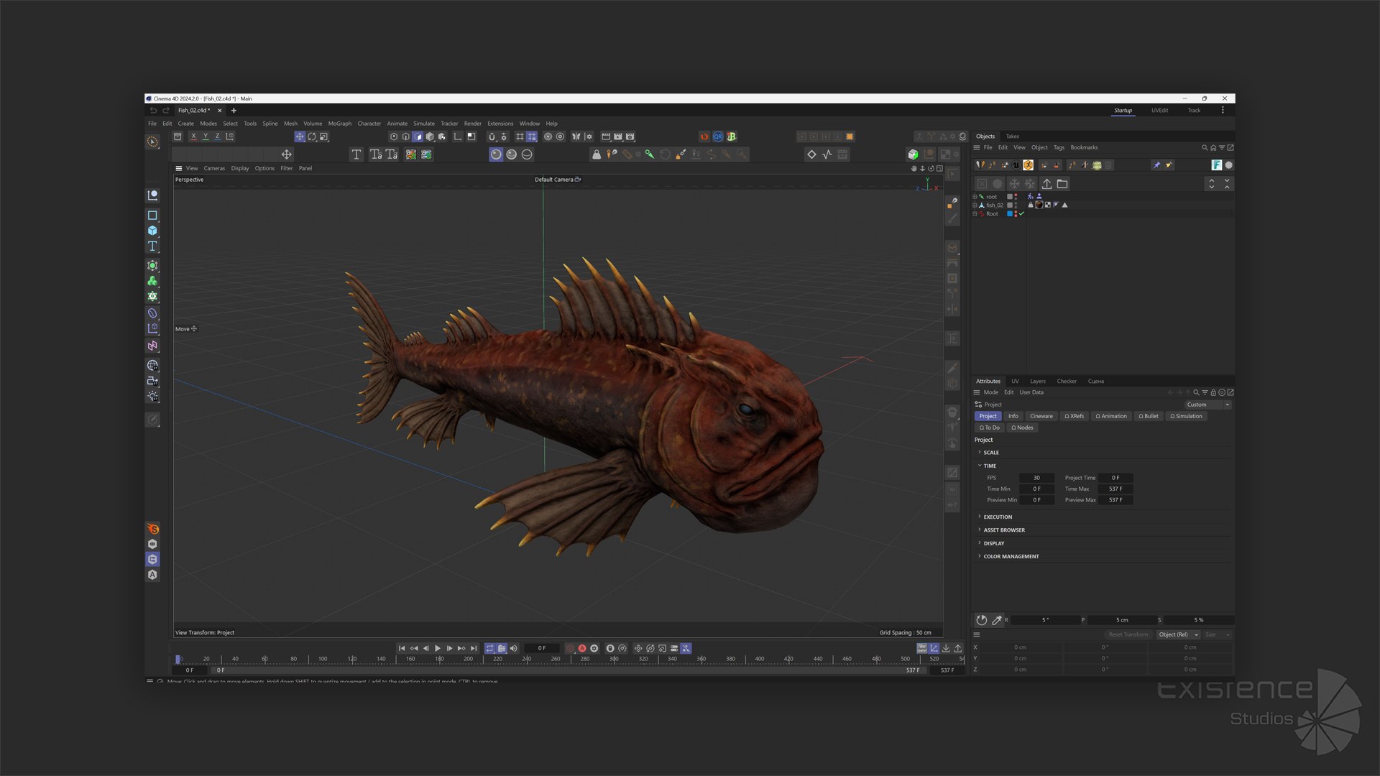Expand the SCALE section
Viewport: 1380px width, 776px height.
990,453
